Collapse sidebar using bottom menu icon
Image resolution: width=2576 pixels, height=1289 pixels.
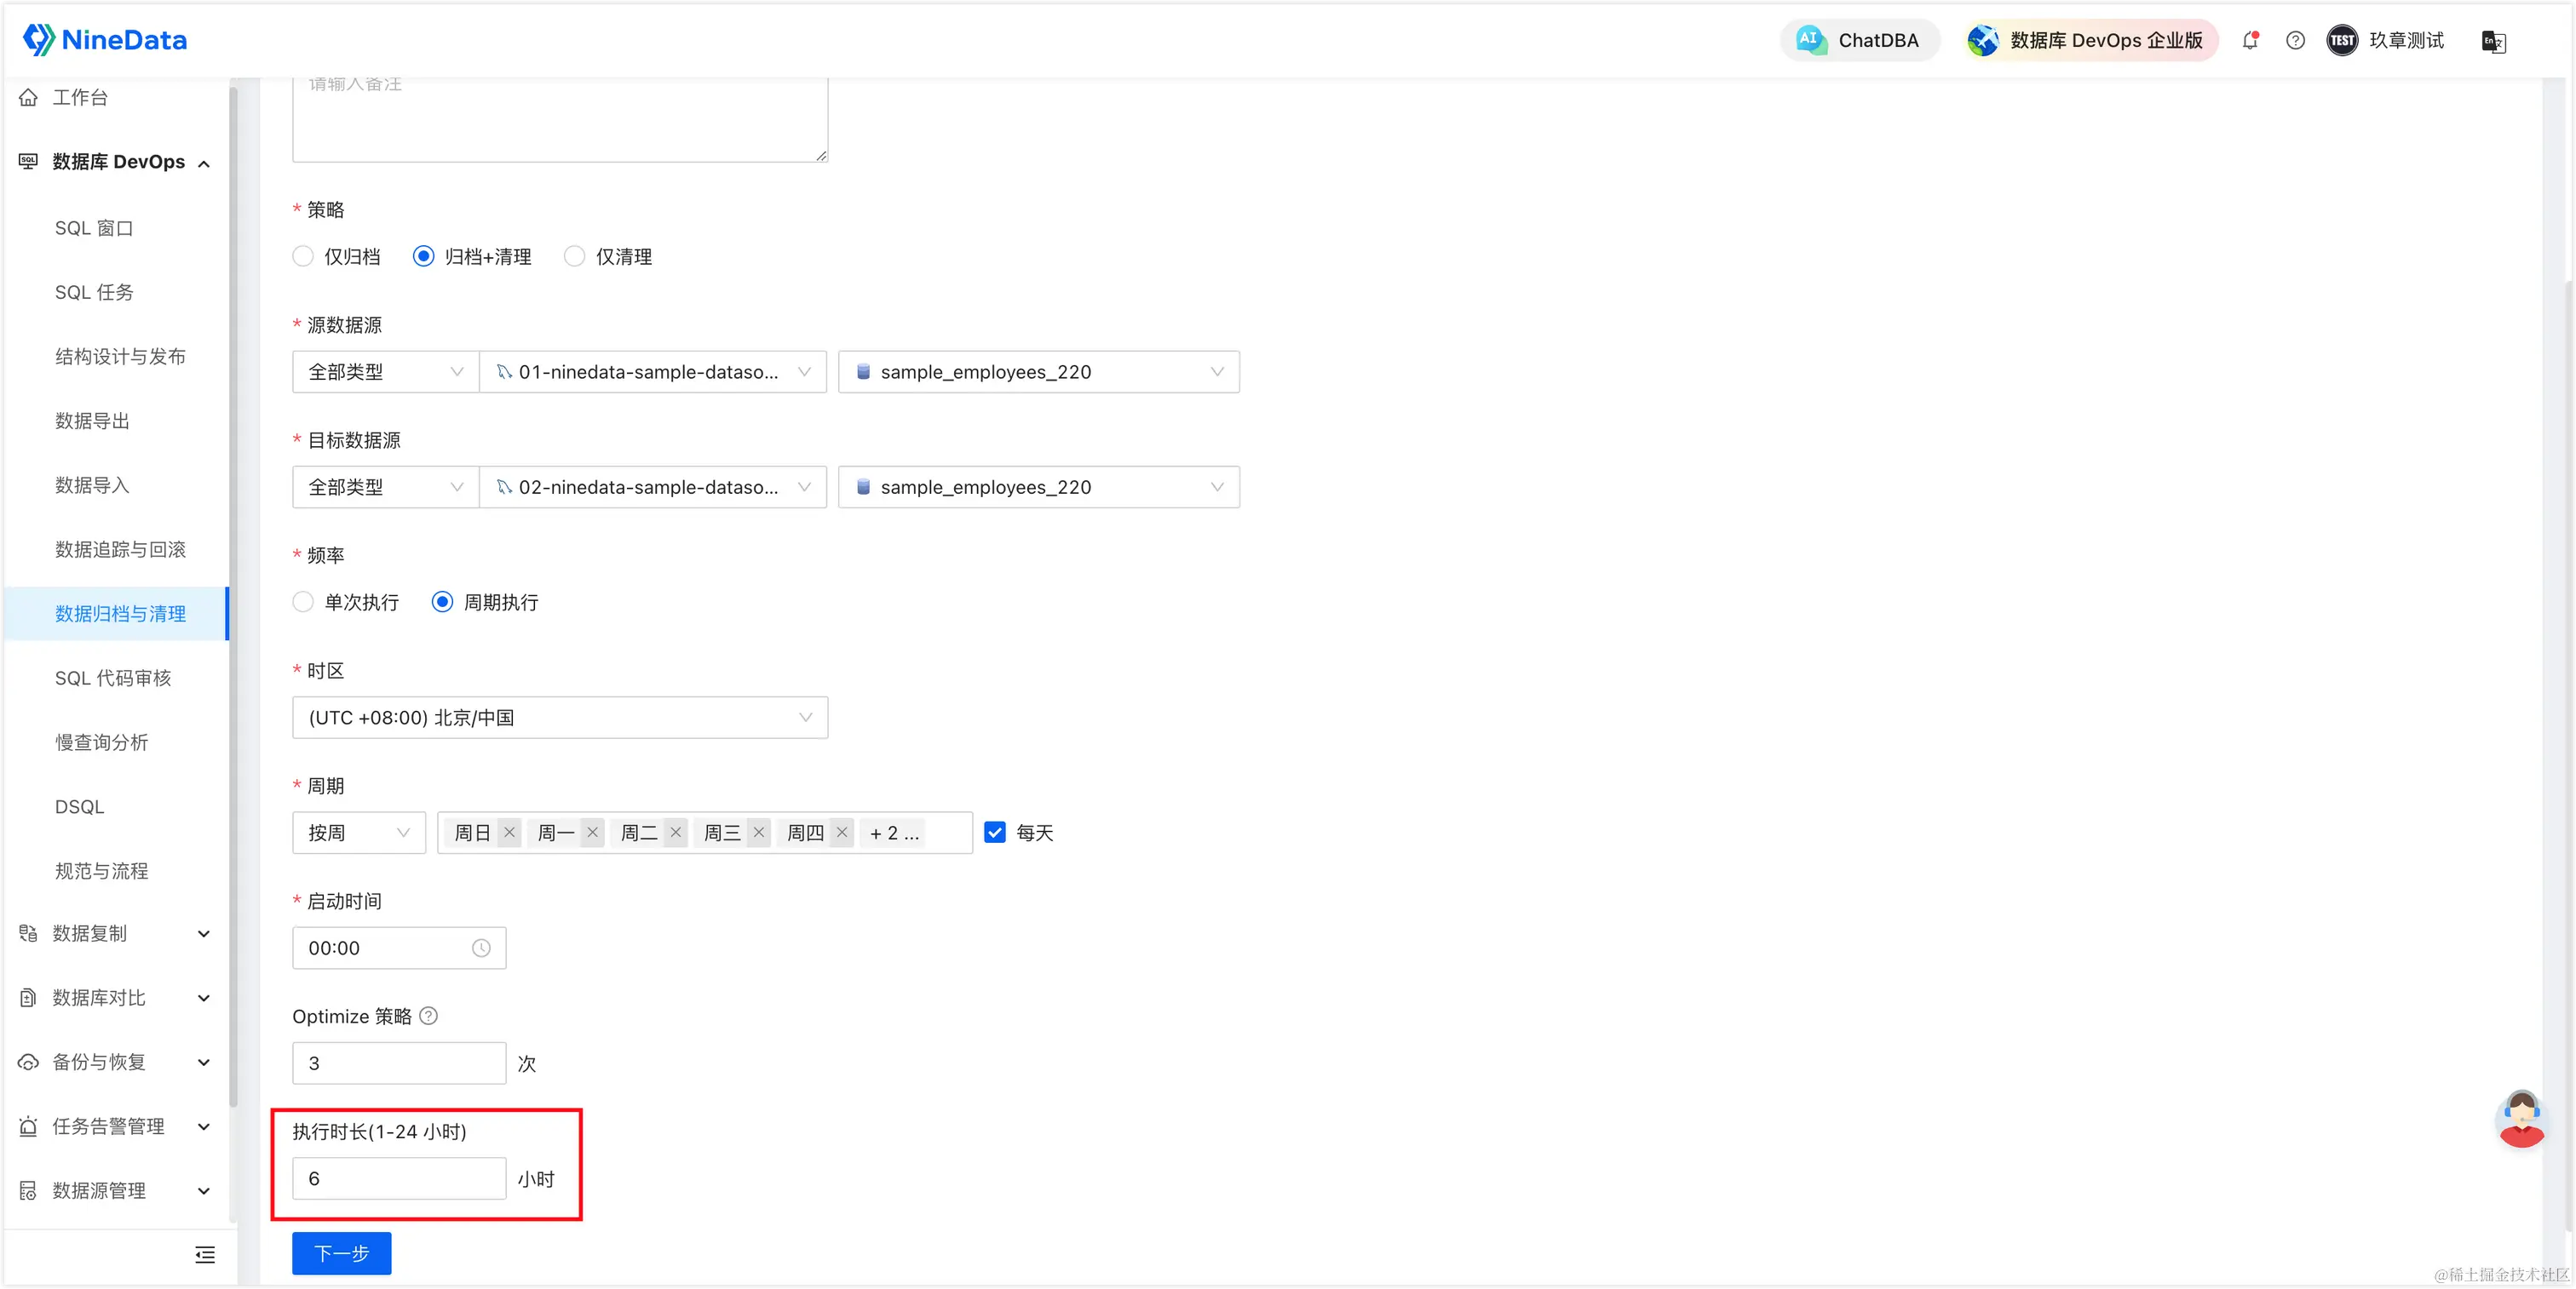tap(205, 1255)
